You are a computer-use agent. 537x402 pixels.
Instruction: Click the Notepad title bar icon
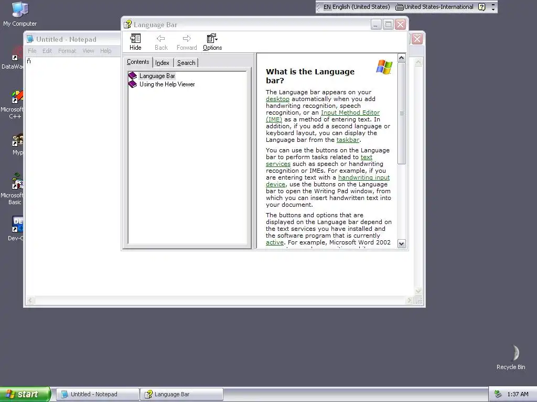30,39
